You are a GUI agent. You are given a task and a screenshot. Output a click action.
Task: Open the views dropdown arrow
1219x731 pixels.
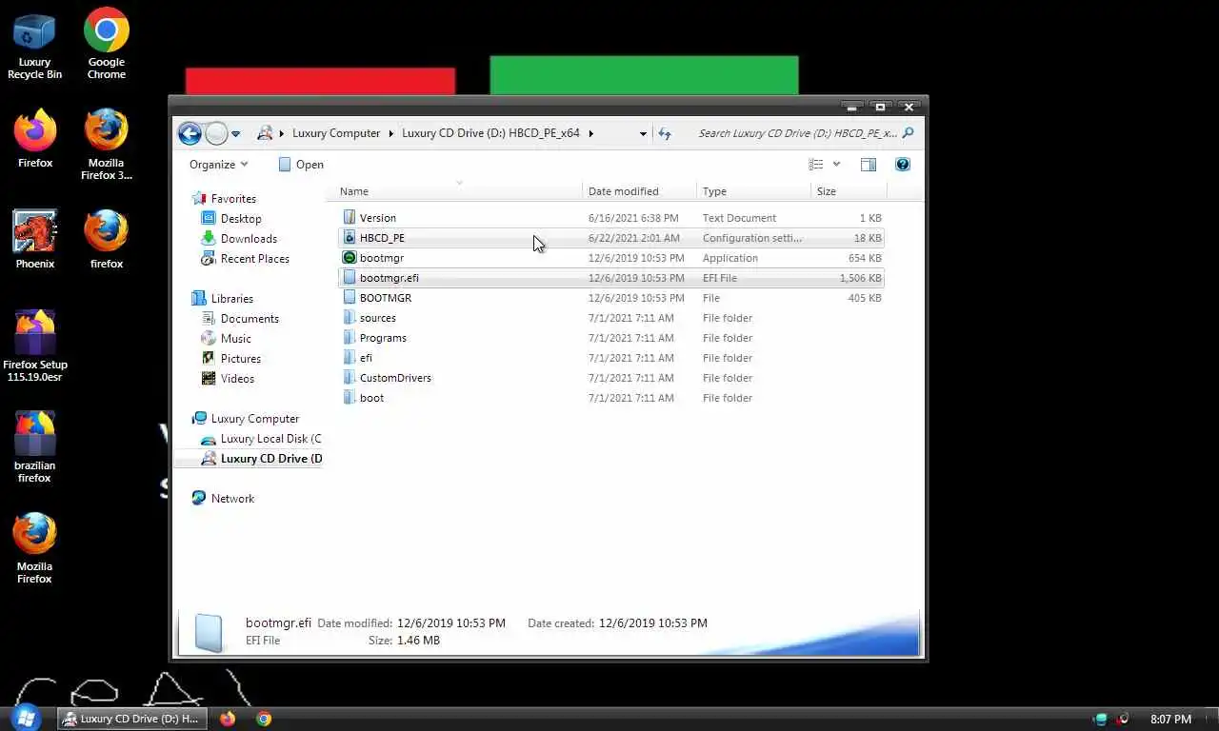(x=836, y=165)
